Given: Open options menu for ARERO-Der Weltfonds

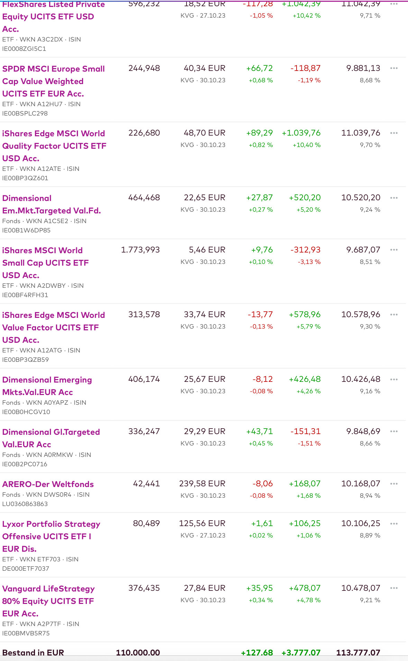Looking at the screenshot, I should [x=393, y=484].
